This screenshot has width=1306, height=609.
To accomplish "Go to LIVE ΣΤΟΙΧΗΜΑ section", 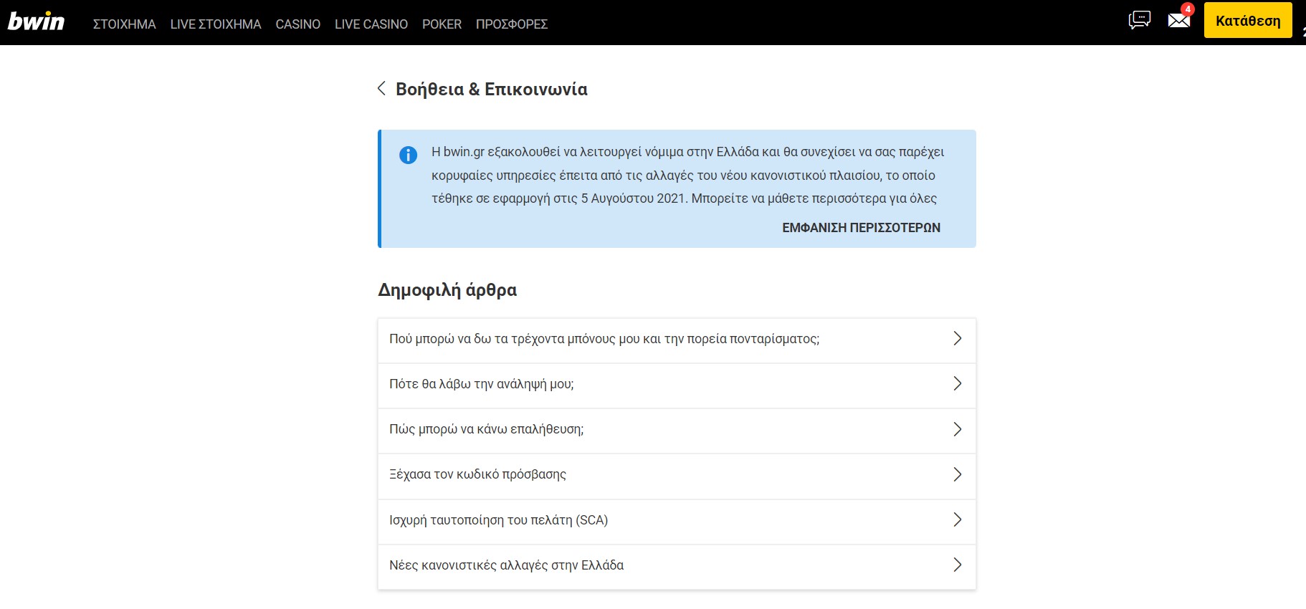I will (216, 24).
